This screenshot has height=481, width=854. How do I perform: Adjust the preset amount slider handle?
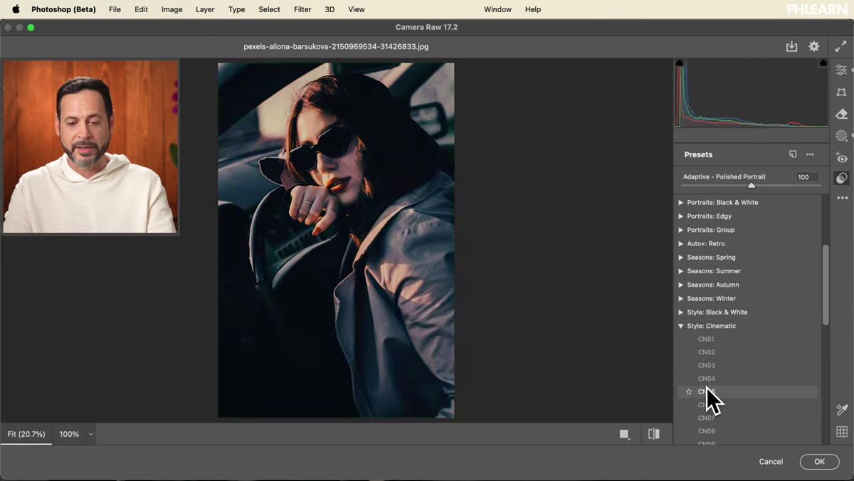tap(752, 185)
